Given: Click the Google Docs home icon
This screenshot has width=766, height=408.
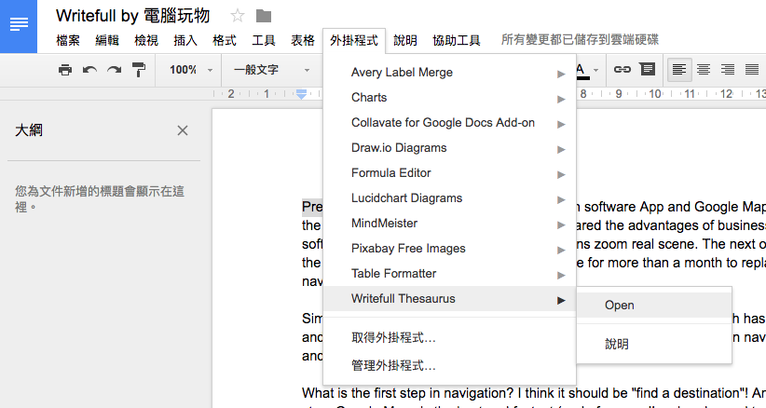Looking at the screenshot, I should (19, 25).
